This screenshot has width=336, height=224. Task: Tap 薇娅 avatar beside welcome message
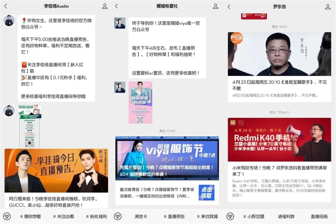tap(120, 23)
